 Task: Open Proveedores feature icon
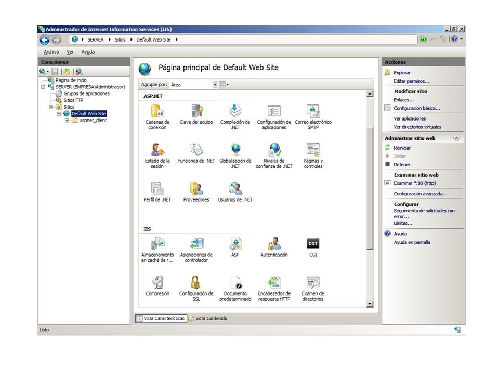(196, 192)
